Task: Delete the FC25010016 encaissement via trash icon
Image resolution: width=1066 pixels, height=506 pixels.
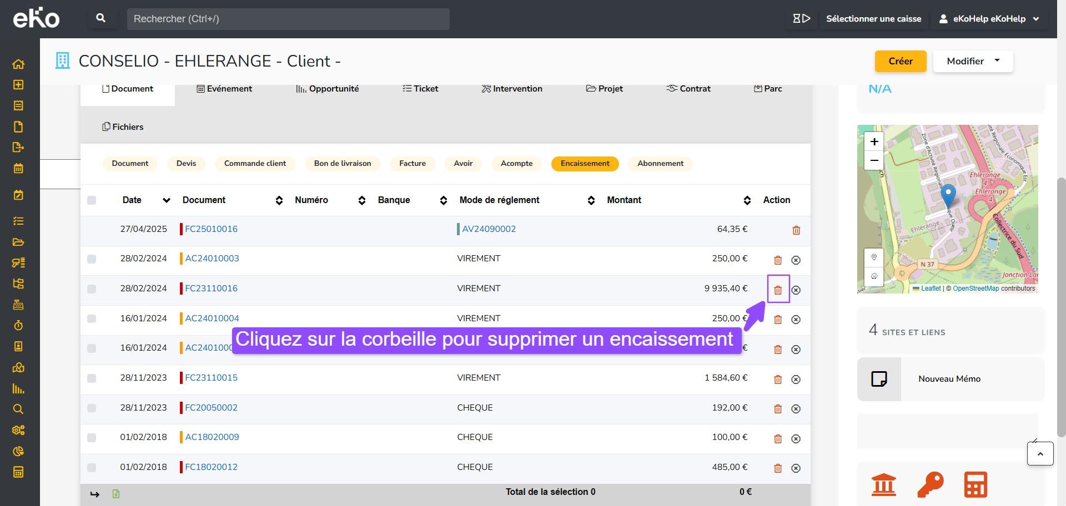Action: pos(796,230)
